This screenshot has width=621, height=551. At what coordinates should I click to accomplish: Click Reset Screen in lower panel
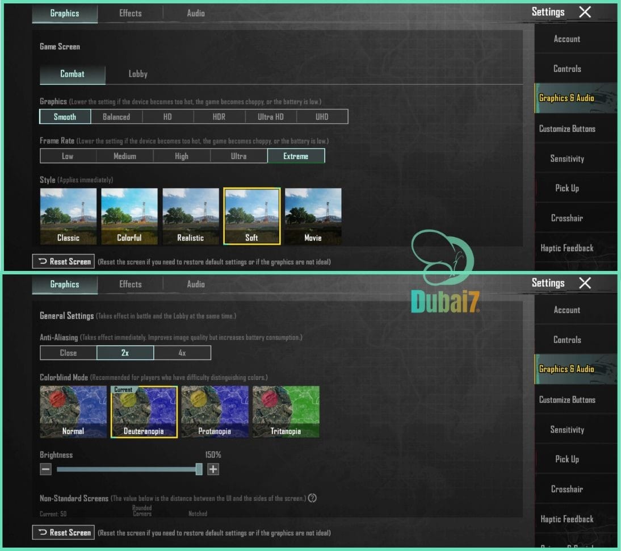coord(64,532)
